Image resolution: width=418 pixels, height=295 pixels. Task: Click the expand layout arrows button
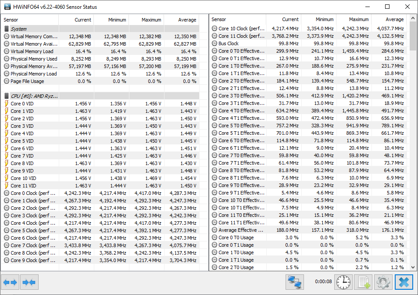[x=10, y=282]
